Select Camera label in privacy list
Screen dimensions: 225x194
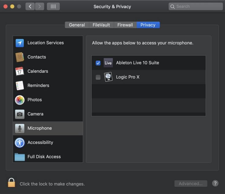point(36,114)
